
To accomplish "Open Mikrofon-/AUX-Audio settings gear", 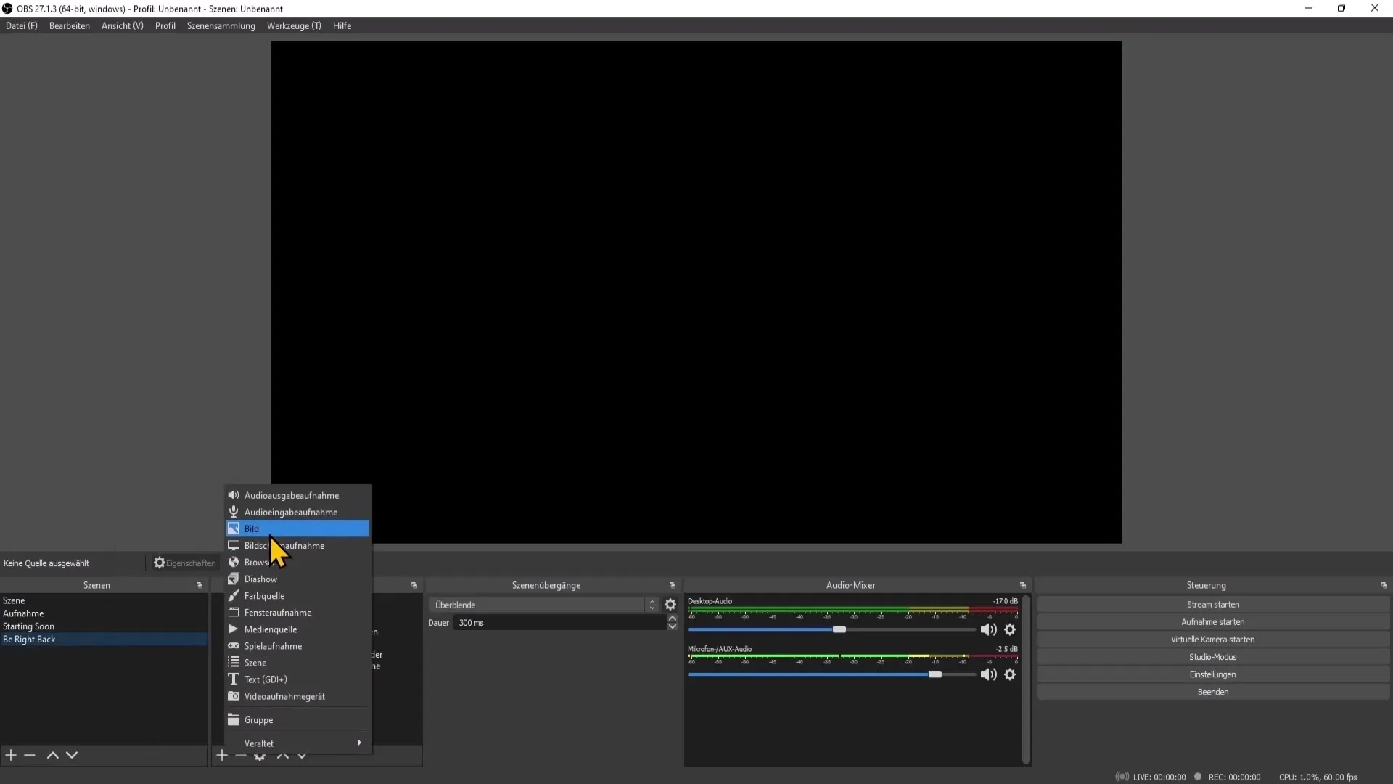I will point(1010,674).
